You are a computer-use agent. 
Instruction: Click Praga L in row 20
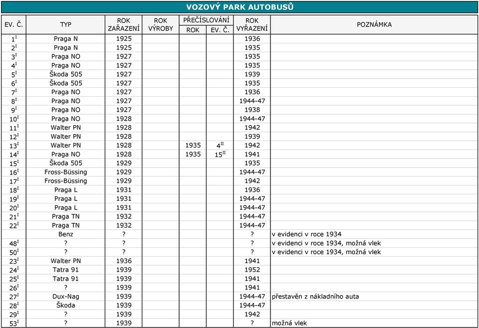click(66, 207)
